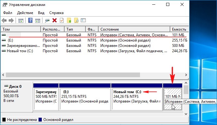Viewport: 217px width, 125px height.
Task: Click the 244,26 ГБ capacity cell
Action: (x=180, y=51)
